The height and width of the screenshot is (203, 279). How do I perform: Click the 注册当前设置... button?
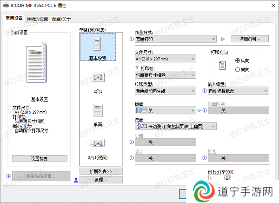pos(41,176)
